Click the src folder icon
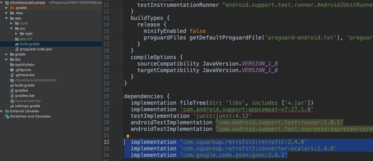The width and height of the screenshot is (373, 161). click(x=17, y=28)
